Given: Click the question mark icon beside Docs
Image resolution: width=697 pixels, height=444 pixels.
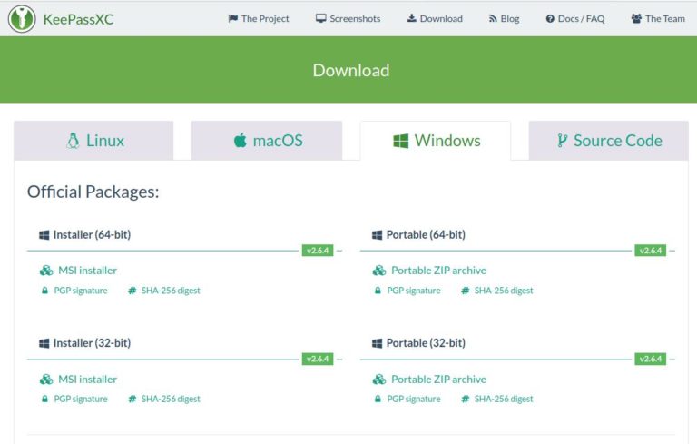Looking at the screenshot, I should (x=550, y=19).
